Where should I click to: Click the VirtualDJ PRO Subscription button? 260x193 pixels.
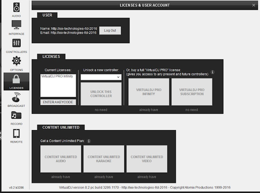coord(192,92)
